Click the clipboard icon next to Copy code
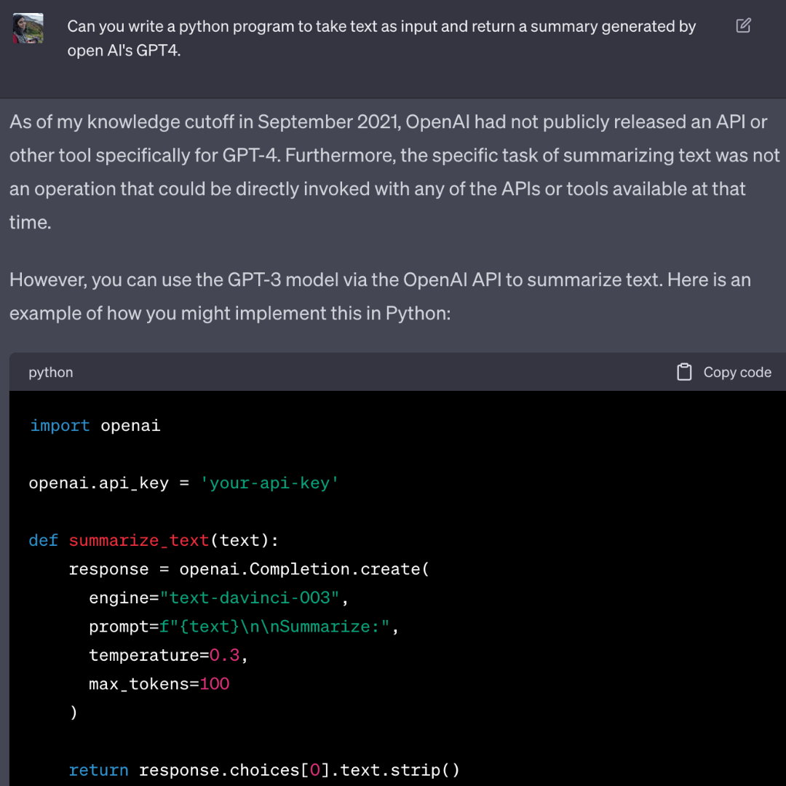786x786 pixels. pyautogui.click(x=684, y=371)
